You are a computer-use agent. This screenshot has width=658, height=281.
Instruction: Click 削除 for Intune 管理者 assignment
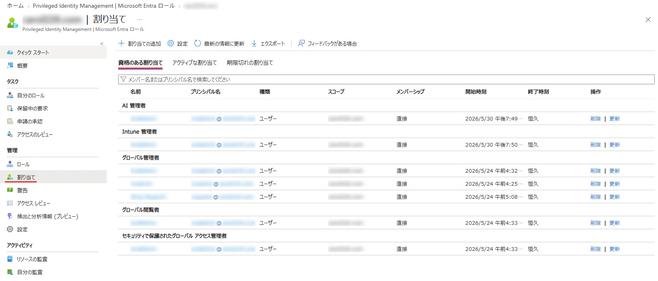click(x=595, y=145)
